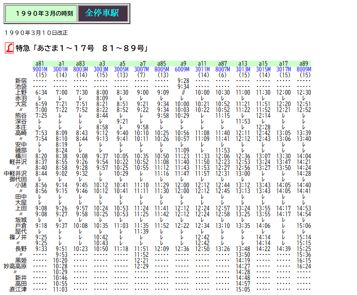This screenshot has width=357, height=295.
Task: Click the 9:34 Ikebukuro departure time
Action: click(x=183, y=86)
